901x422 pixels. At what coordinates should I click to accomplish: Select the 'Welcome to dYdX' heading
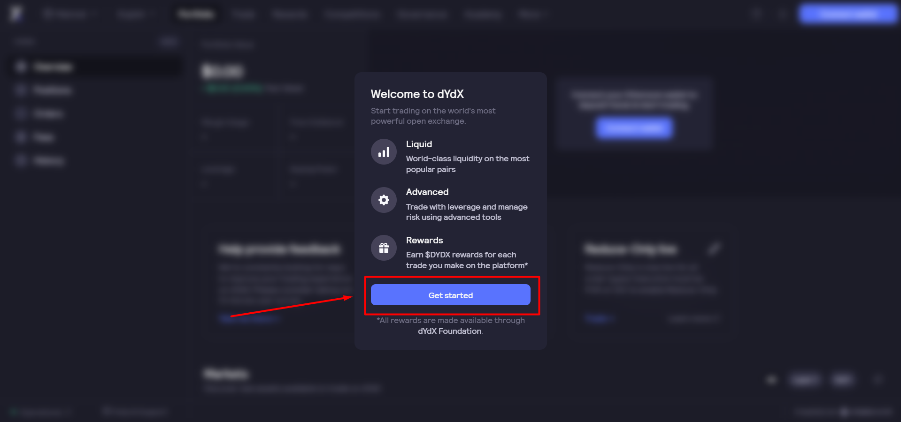coord(417,94)
